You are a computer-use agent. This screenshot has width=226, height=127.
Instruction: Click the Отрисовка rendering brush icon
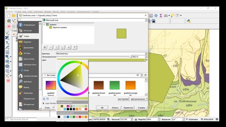point(20,93)
